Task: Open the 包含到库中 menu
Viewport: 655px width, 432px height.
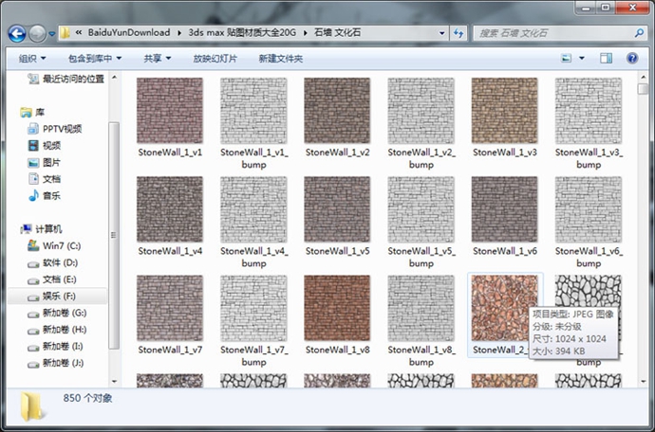Action: click(x=95, y=59)
